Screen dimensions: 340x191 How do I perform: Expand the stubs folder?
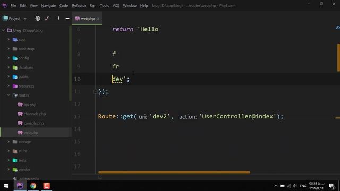[8, 151]
